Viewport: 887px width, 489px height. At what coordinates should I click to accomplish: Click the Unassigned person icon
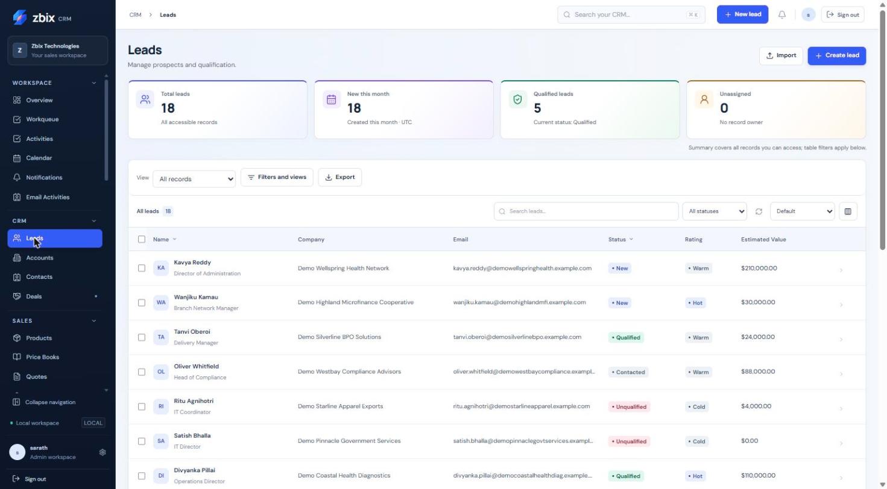click(704, 100)
